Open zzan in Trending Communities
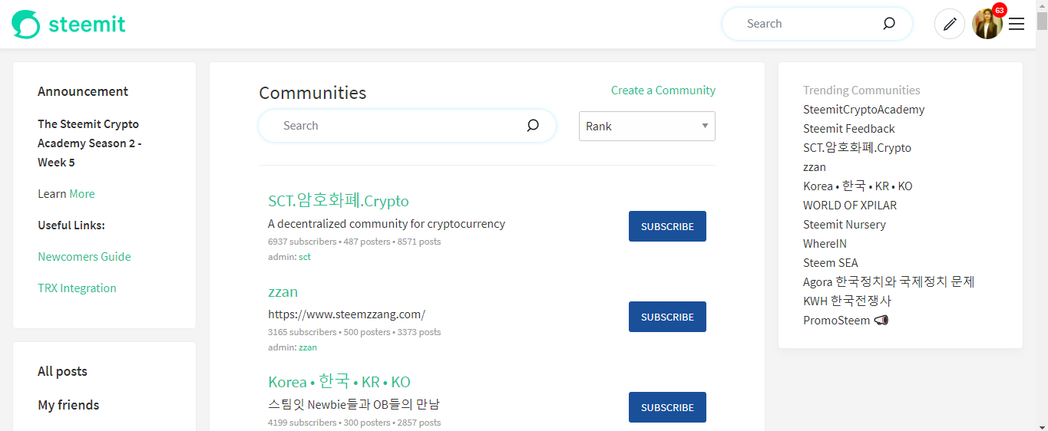 point(815,167)
